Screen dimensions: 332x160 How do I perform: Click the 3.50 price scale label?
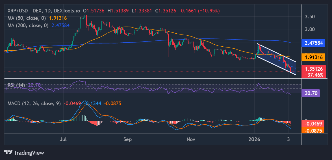(x=310, y=17)
